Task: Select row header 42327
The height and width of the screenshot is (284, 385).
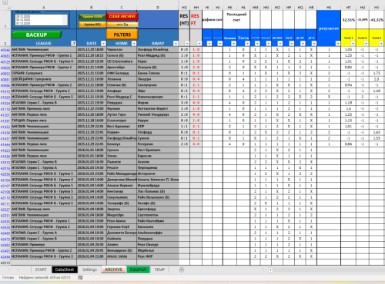Action: point(5,210)
